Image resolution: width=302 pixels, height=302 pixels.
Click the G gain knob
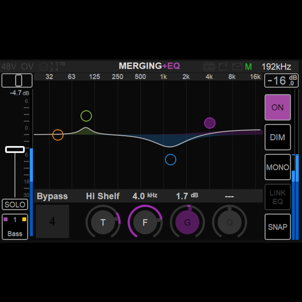click(x=188, y=222)
